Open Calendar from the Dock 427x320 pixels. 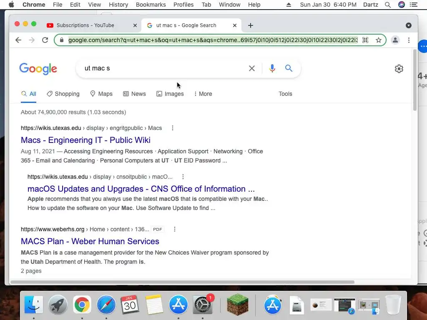[130, 305]
